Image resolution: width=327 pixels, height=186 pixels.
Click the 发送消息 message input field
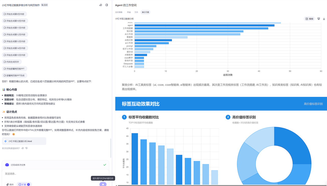click(51, 174)
